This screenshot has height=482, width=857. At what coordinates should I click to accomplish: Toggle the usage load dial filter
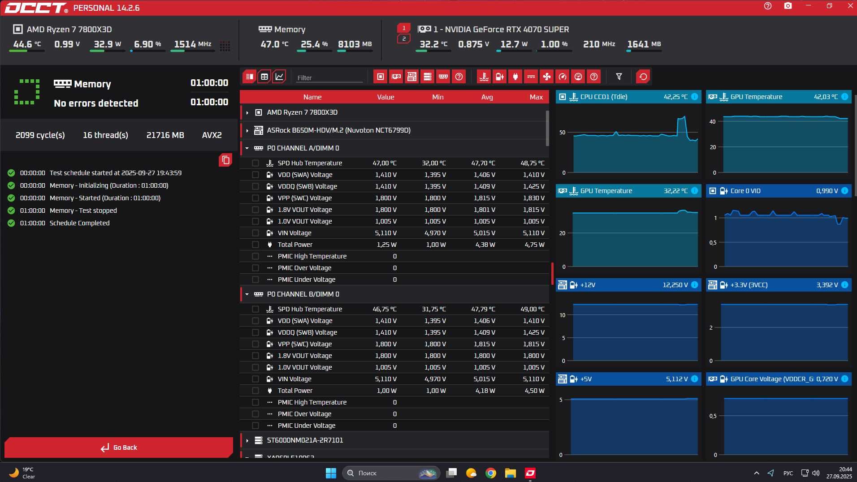tap(578, 77)
